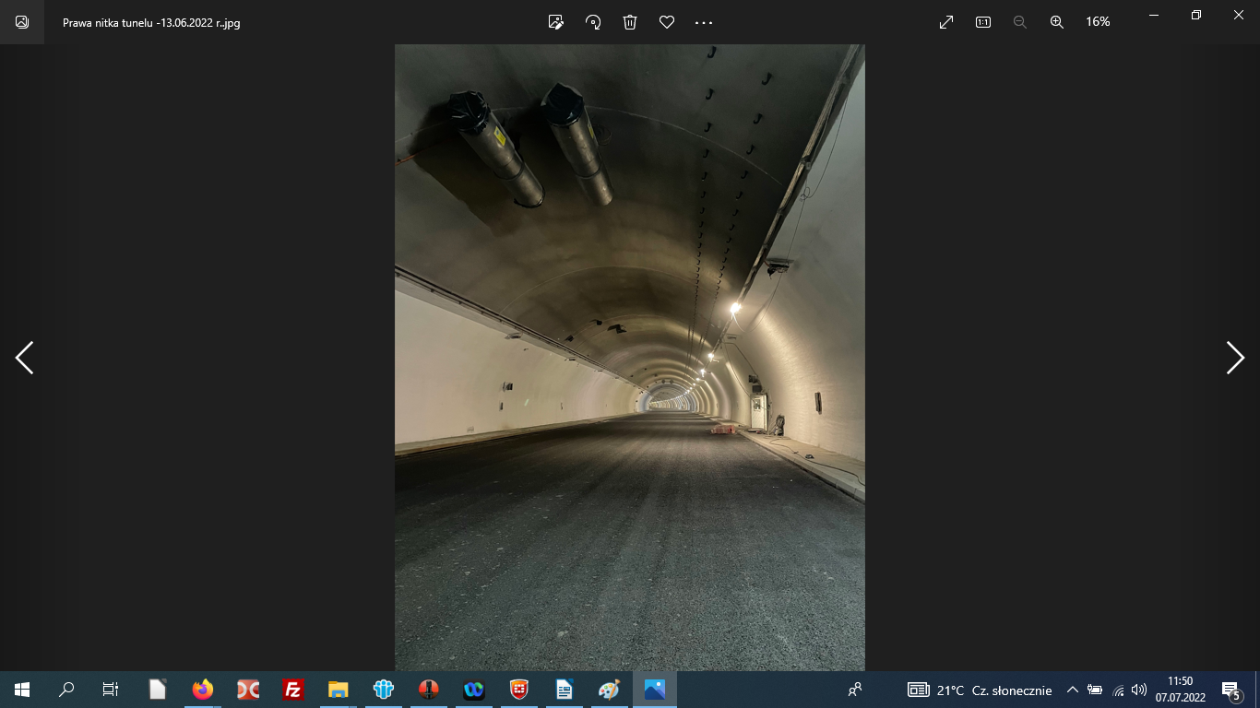The height and width of the screenshot is (708, 1260).
Task: Open FileZilla from the taskbar
Action: pos(293,690)
